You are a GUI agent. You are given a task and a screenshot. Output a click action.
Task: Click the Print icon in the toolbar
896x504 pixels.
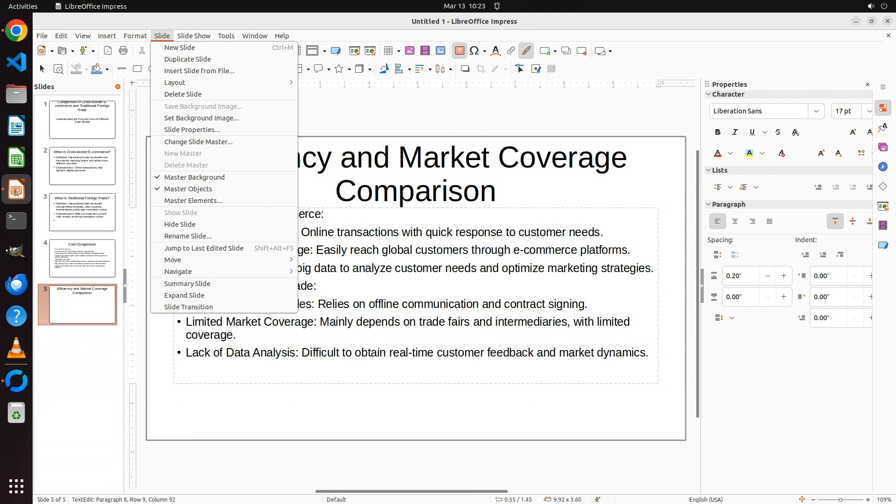[x=123, y=51]
